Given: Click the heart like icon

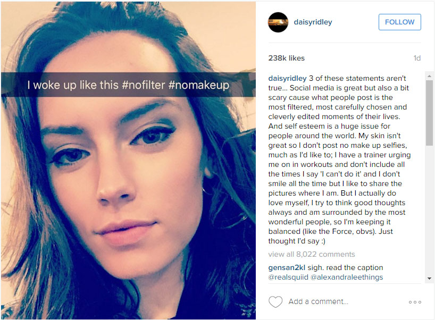Looking at the screenshot, I should (x=275, y=302).
